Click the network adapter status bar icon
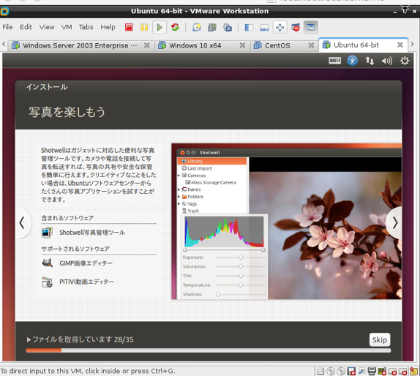The height and width of the screenshot is (376, 420). point(361,371)
